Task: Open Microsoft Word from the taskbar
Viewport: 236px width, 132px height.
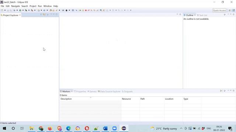Action: [x=105, y=128]
